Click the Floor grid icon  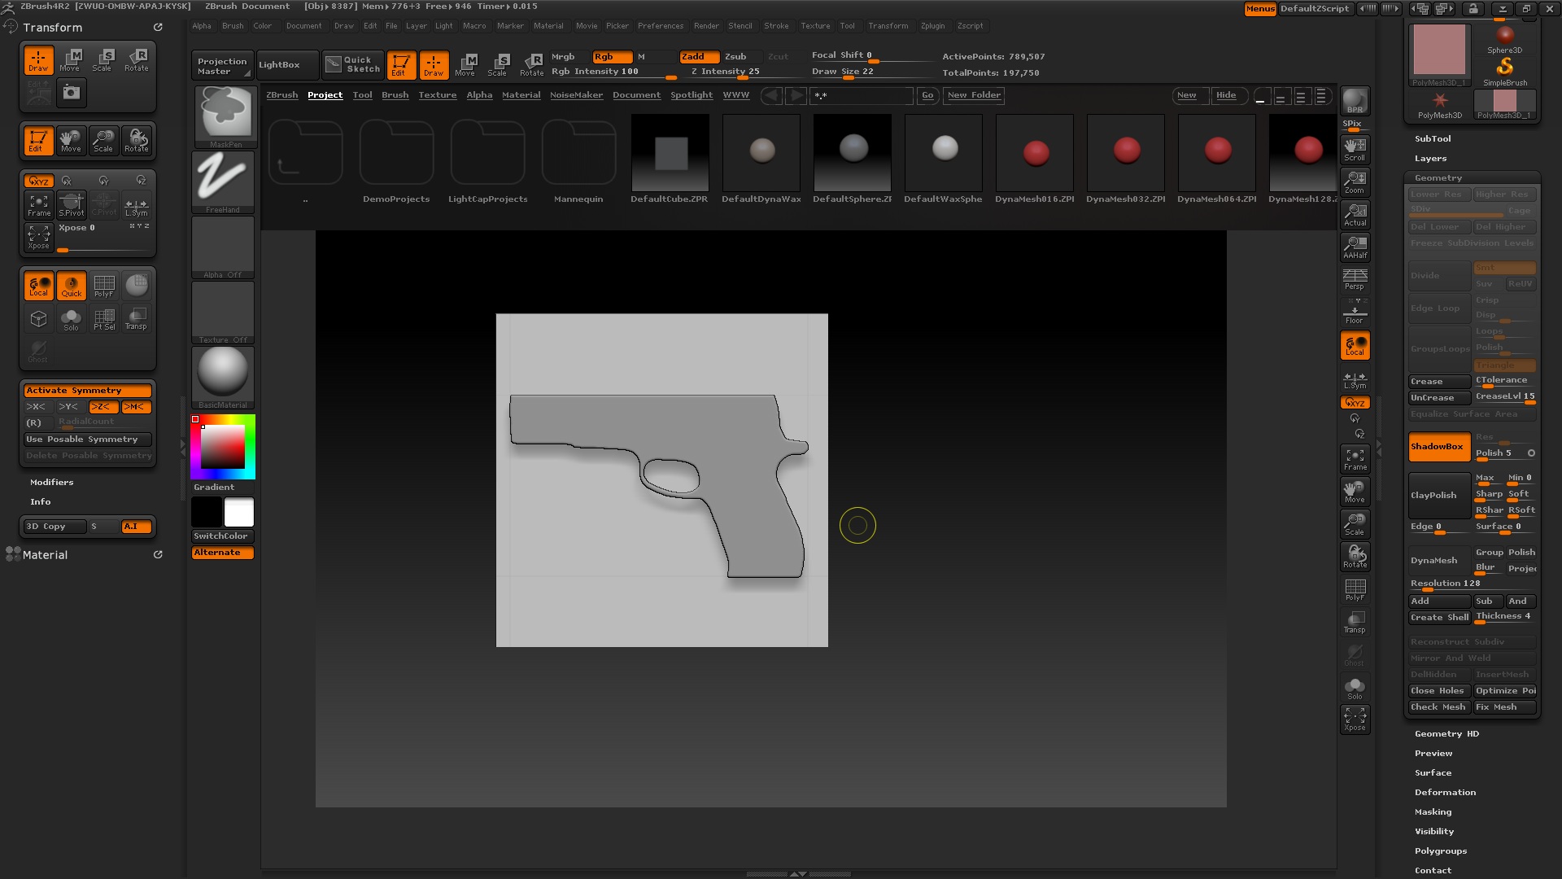pos(1355,313)
